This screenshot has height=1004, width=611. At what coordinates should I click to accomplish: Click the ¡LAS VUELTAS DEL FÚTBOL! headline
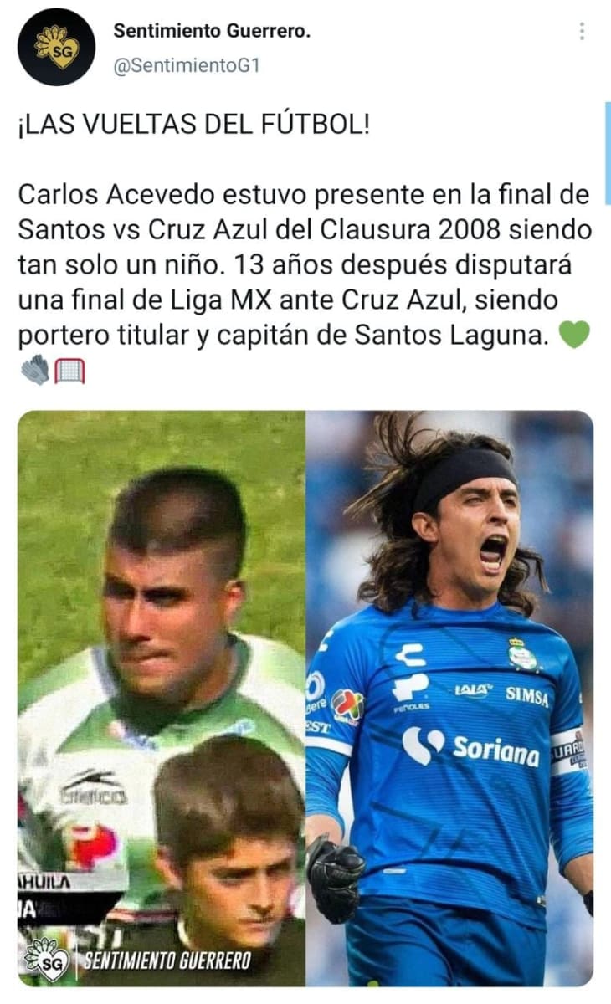193,127
